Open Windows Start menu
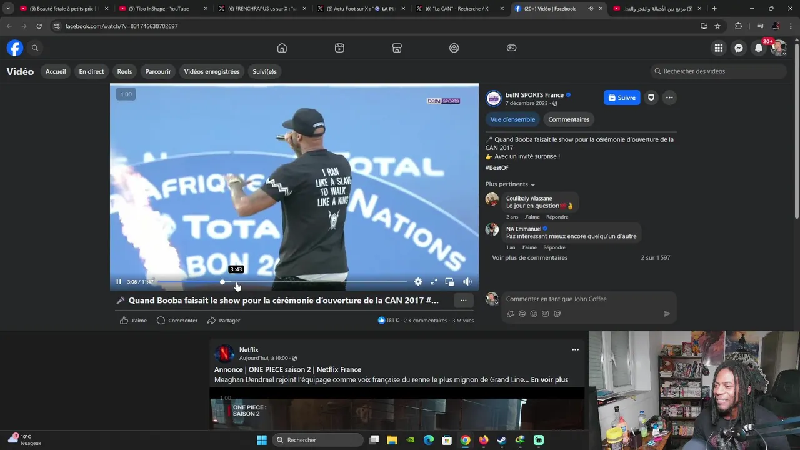The height and width of the screenshot is (450, 800). [262, 440]
